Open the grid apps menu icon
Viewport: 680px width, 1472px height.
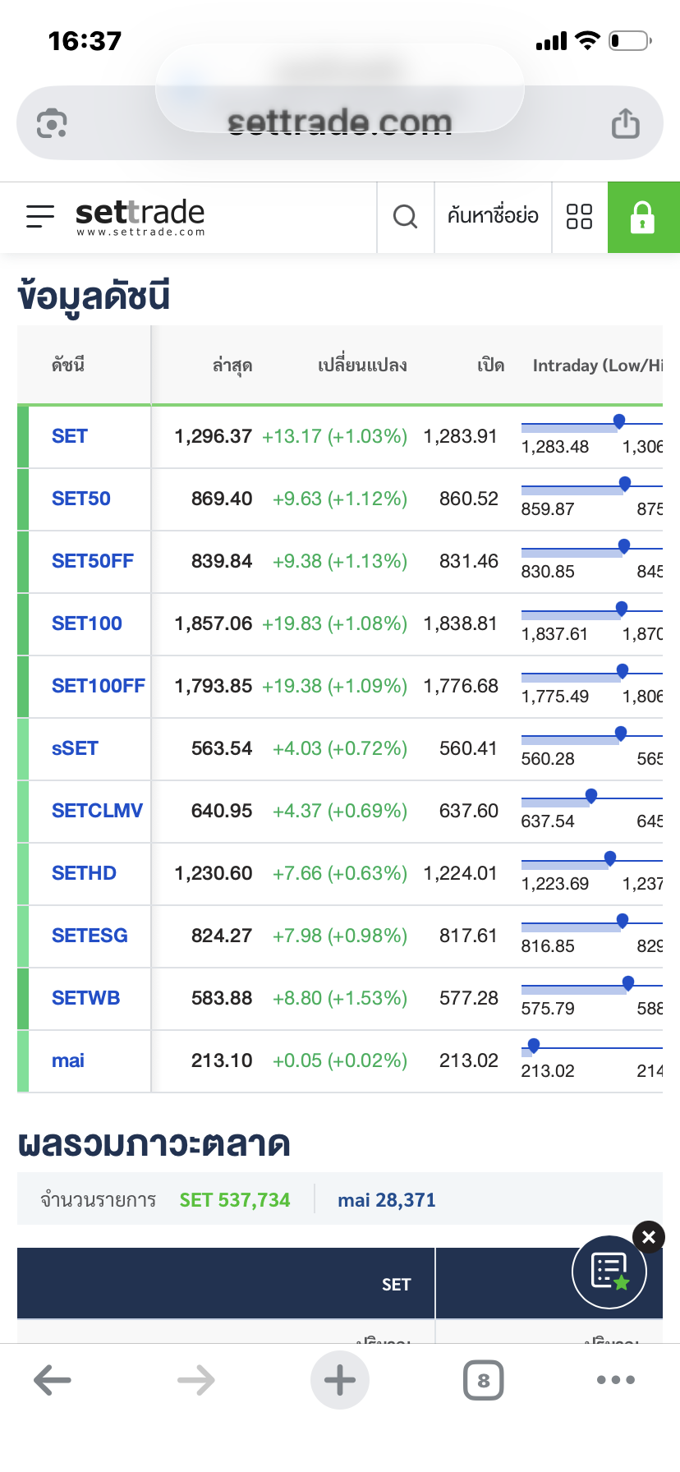(579, 217)
